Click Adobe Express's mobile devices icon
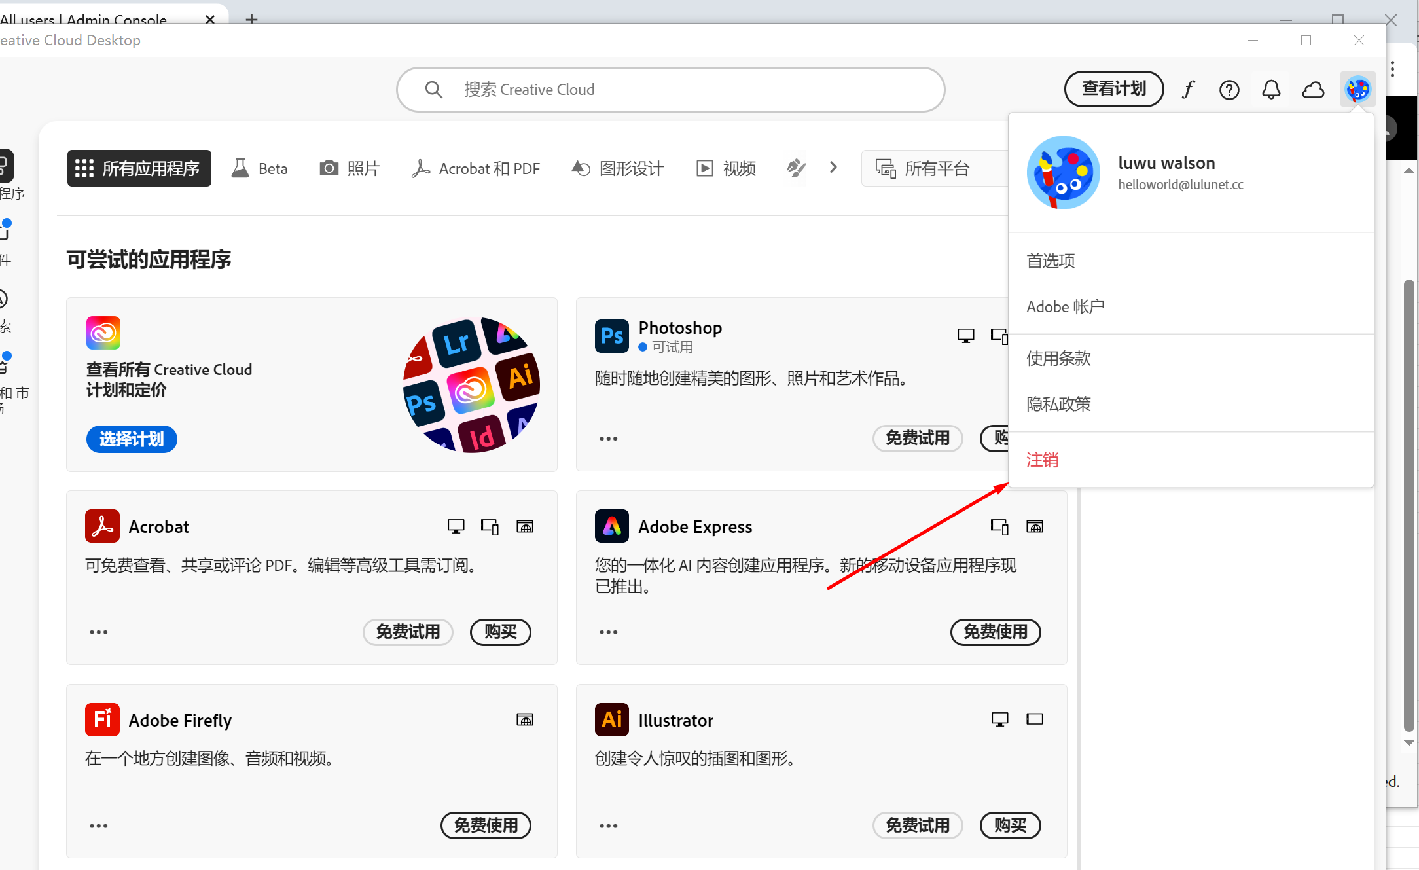The height and width of the screenshot is (870, 1419). [999, 526]
